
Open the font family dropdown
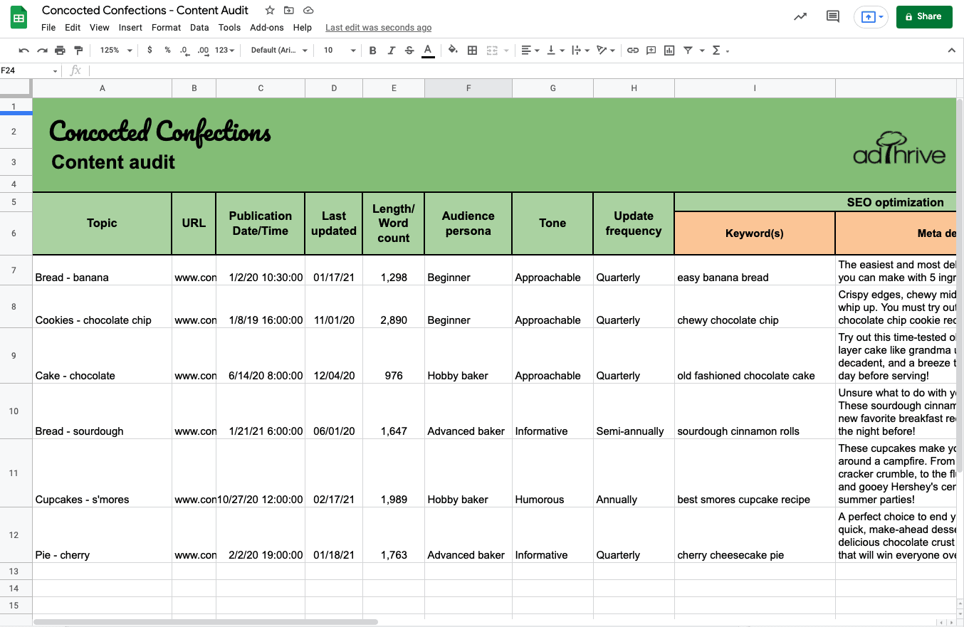[x=279, y=51]
